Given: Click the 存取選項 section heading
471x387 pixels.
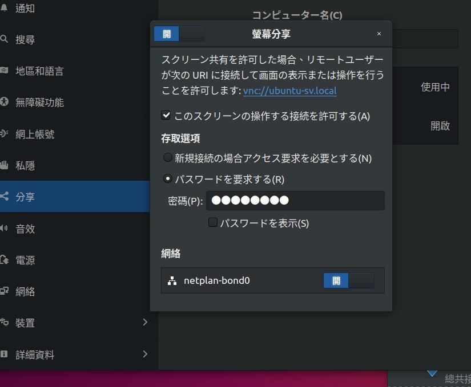Looking at the screenshot, I should click(180, 138).
